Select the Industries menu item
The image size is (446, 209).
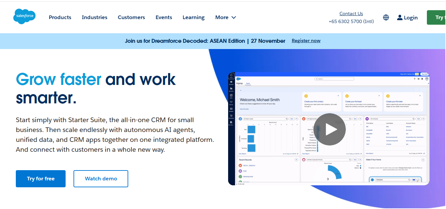95,17
